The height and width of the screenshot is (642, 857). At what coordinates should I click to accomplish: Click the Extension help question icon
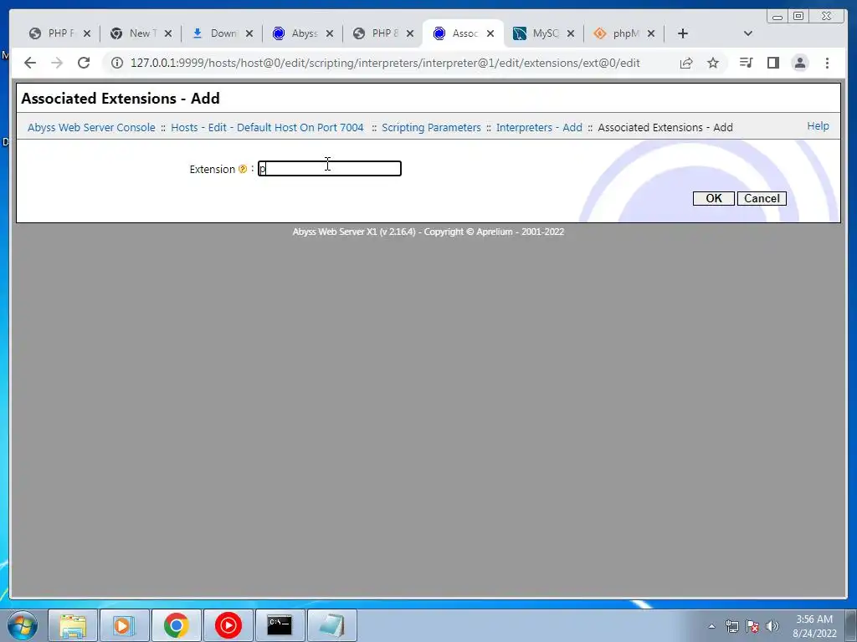tap(243, 169)
